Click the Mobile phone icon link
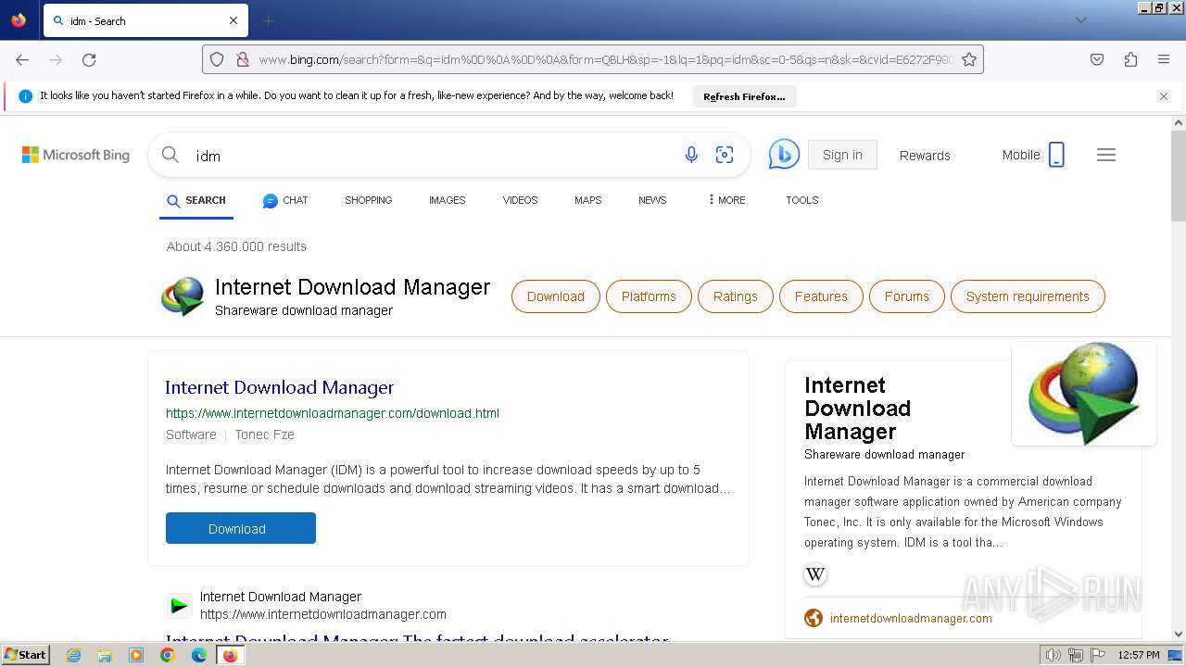 coord(1056,155)
